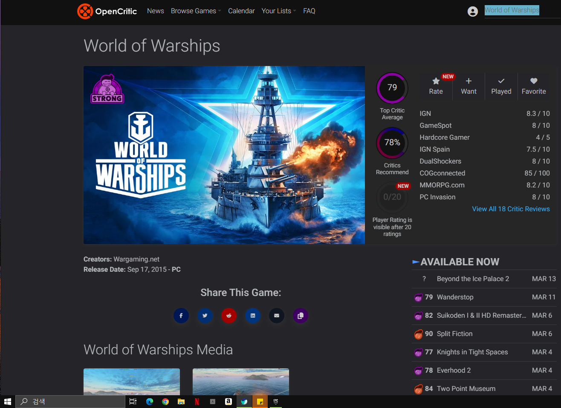Image resolution: width=561 pixels, height=408 pixels.
Task: Click the PC platform link
Action: [176, 270]
